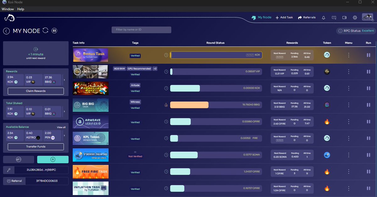Click the KOII token icon in Bonus Task row
This screenshot has width=377, height=197.
pos(327,55)
